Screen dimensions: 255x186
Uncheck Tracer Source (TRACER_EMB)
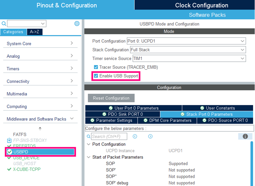[96, 67]
